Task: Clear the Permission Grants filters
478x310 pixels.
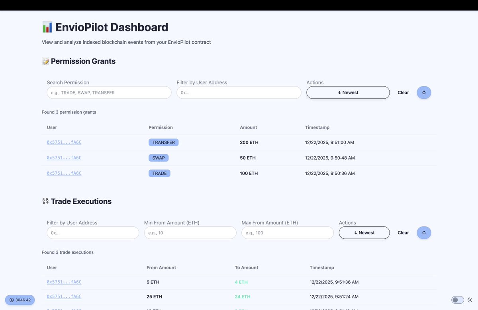Action: click(403, 92)
